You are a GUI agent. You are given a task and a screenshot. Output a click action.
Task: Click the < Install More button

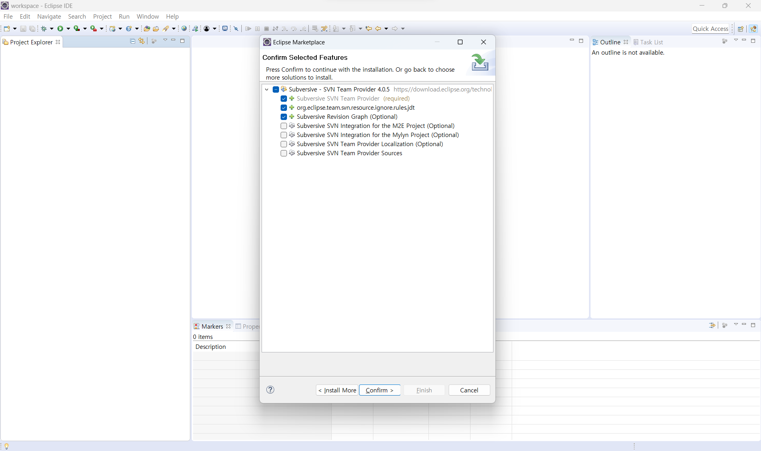coord(337,390)
